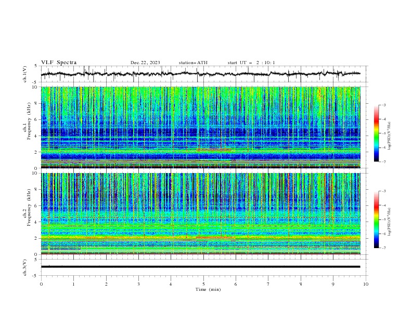This screenshot has height=319, width=412.
Task: Click the '-7' value on lower colorbar
Action: (x=383, y=248)
